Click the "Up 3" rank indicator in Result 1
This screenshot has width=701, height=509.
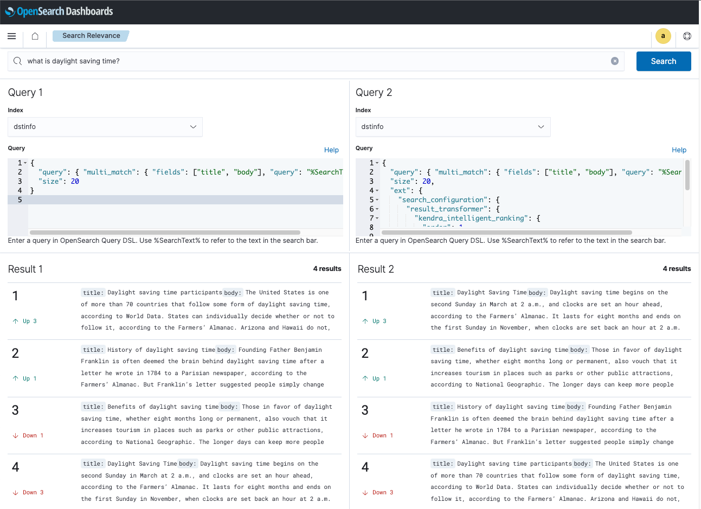coord(25,321)
